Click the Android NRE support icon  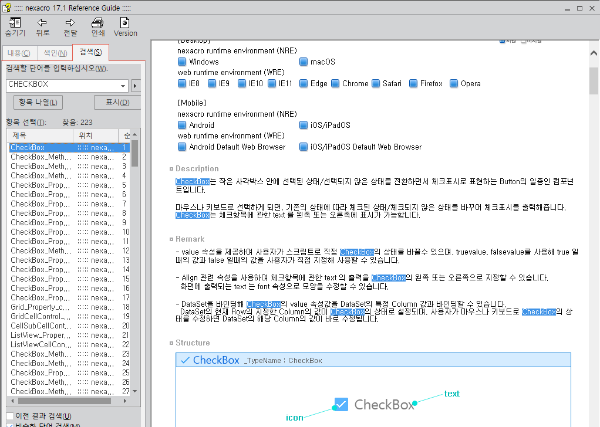(182, 125)
